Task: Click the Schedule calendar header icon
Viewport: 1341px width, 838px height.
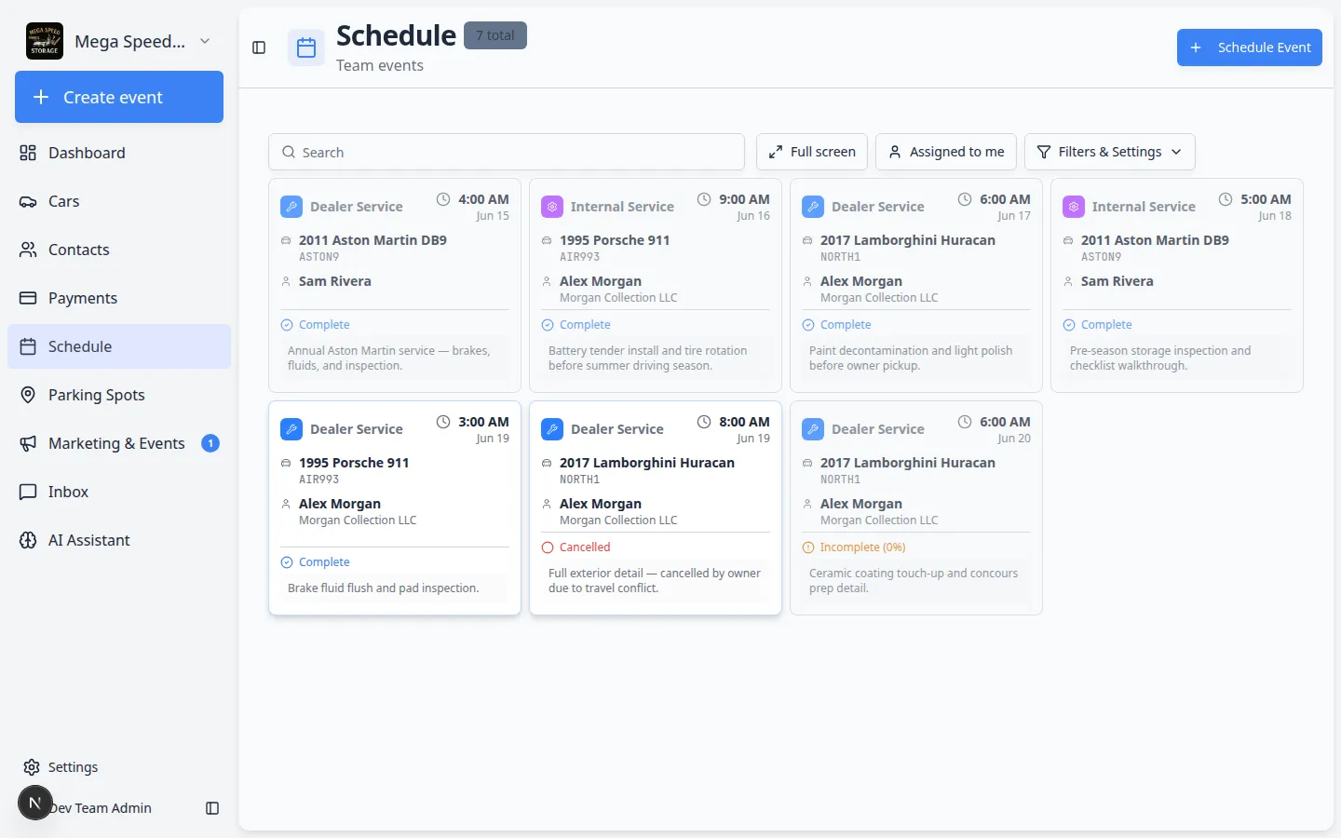Action: click(x=306, y=48)
